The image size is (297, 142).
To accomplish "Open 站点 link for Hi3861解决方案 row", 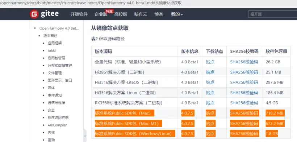I will point(210,72).
